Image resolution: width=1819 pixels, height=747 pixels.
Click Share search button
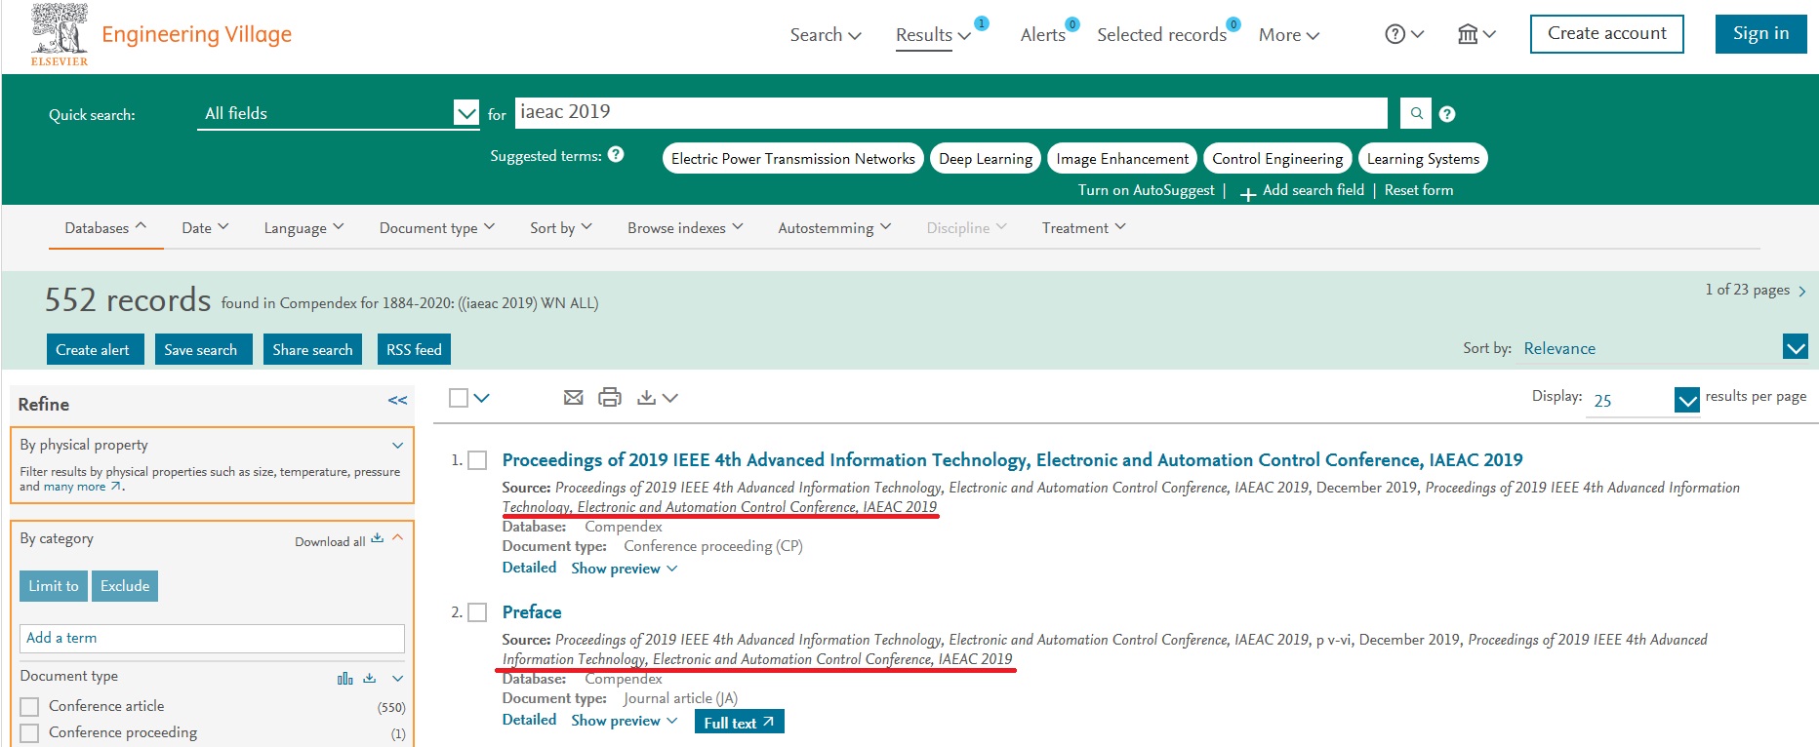click(x=312, y=349)
